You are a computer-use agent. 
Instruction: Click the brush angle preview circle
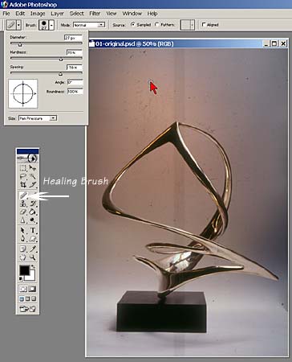(23, 93)
